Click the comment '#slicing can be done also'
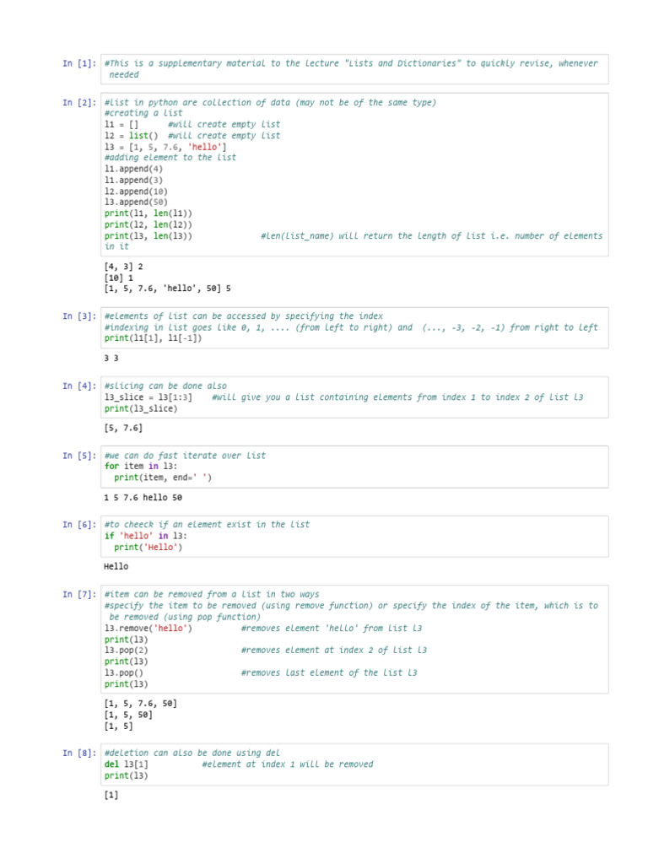This screenshot has height=864, width=648. pos(165,386)
